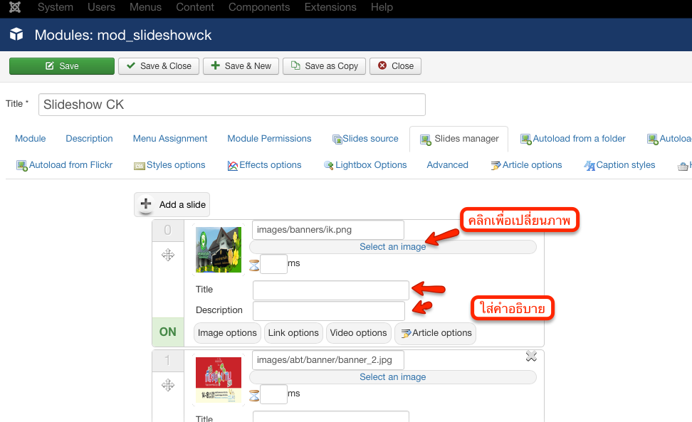Open the Extensions menu

[x=330, y=7]
